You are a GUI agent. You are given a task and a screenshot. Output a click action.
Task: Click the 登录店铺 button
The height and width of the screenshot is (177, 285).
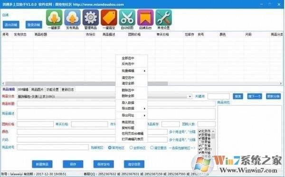click(34, 25)
